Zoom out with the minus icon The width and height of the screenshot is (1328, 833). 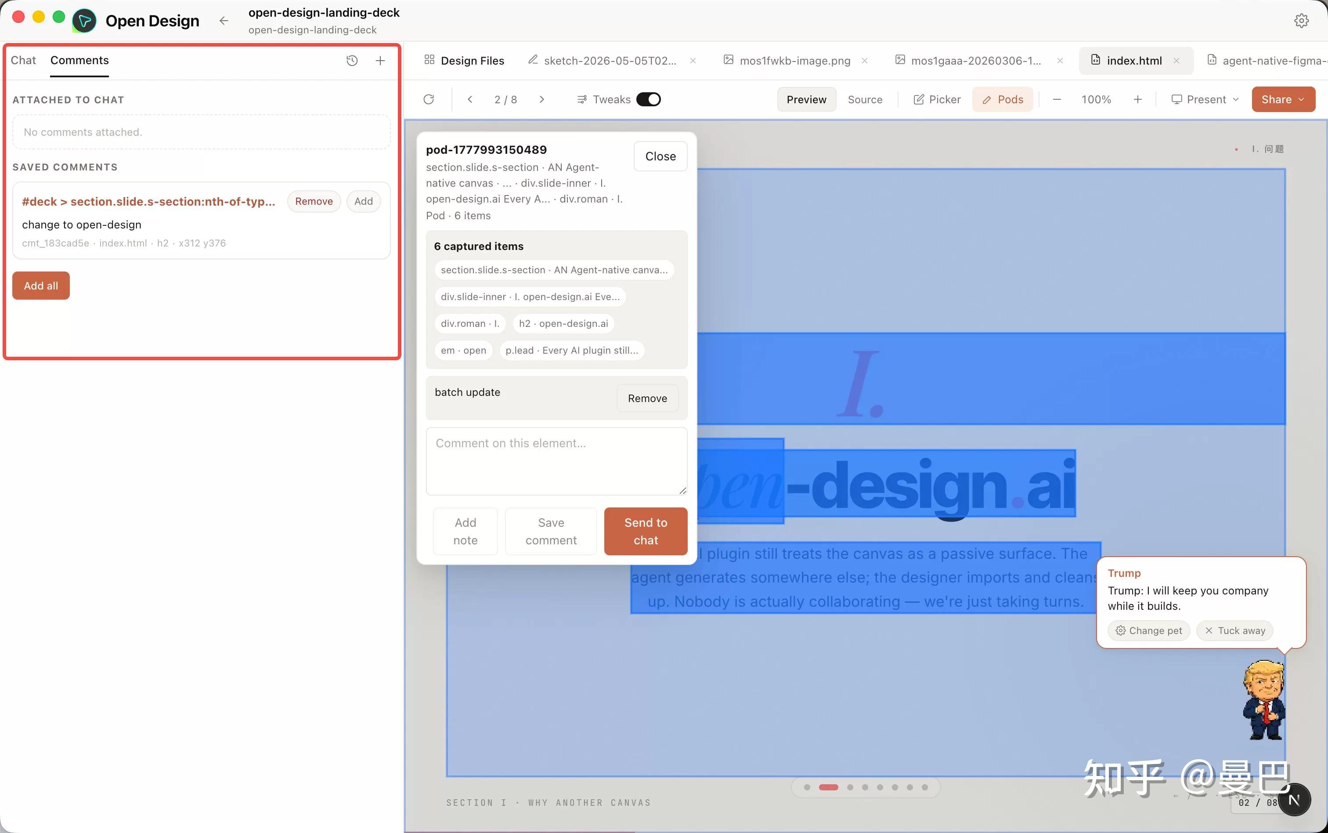click(1057, 99)
